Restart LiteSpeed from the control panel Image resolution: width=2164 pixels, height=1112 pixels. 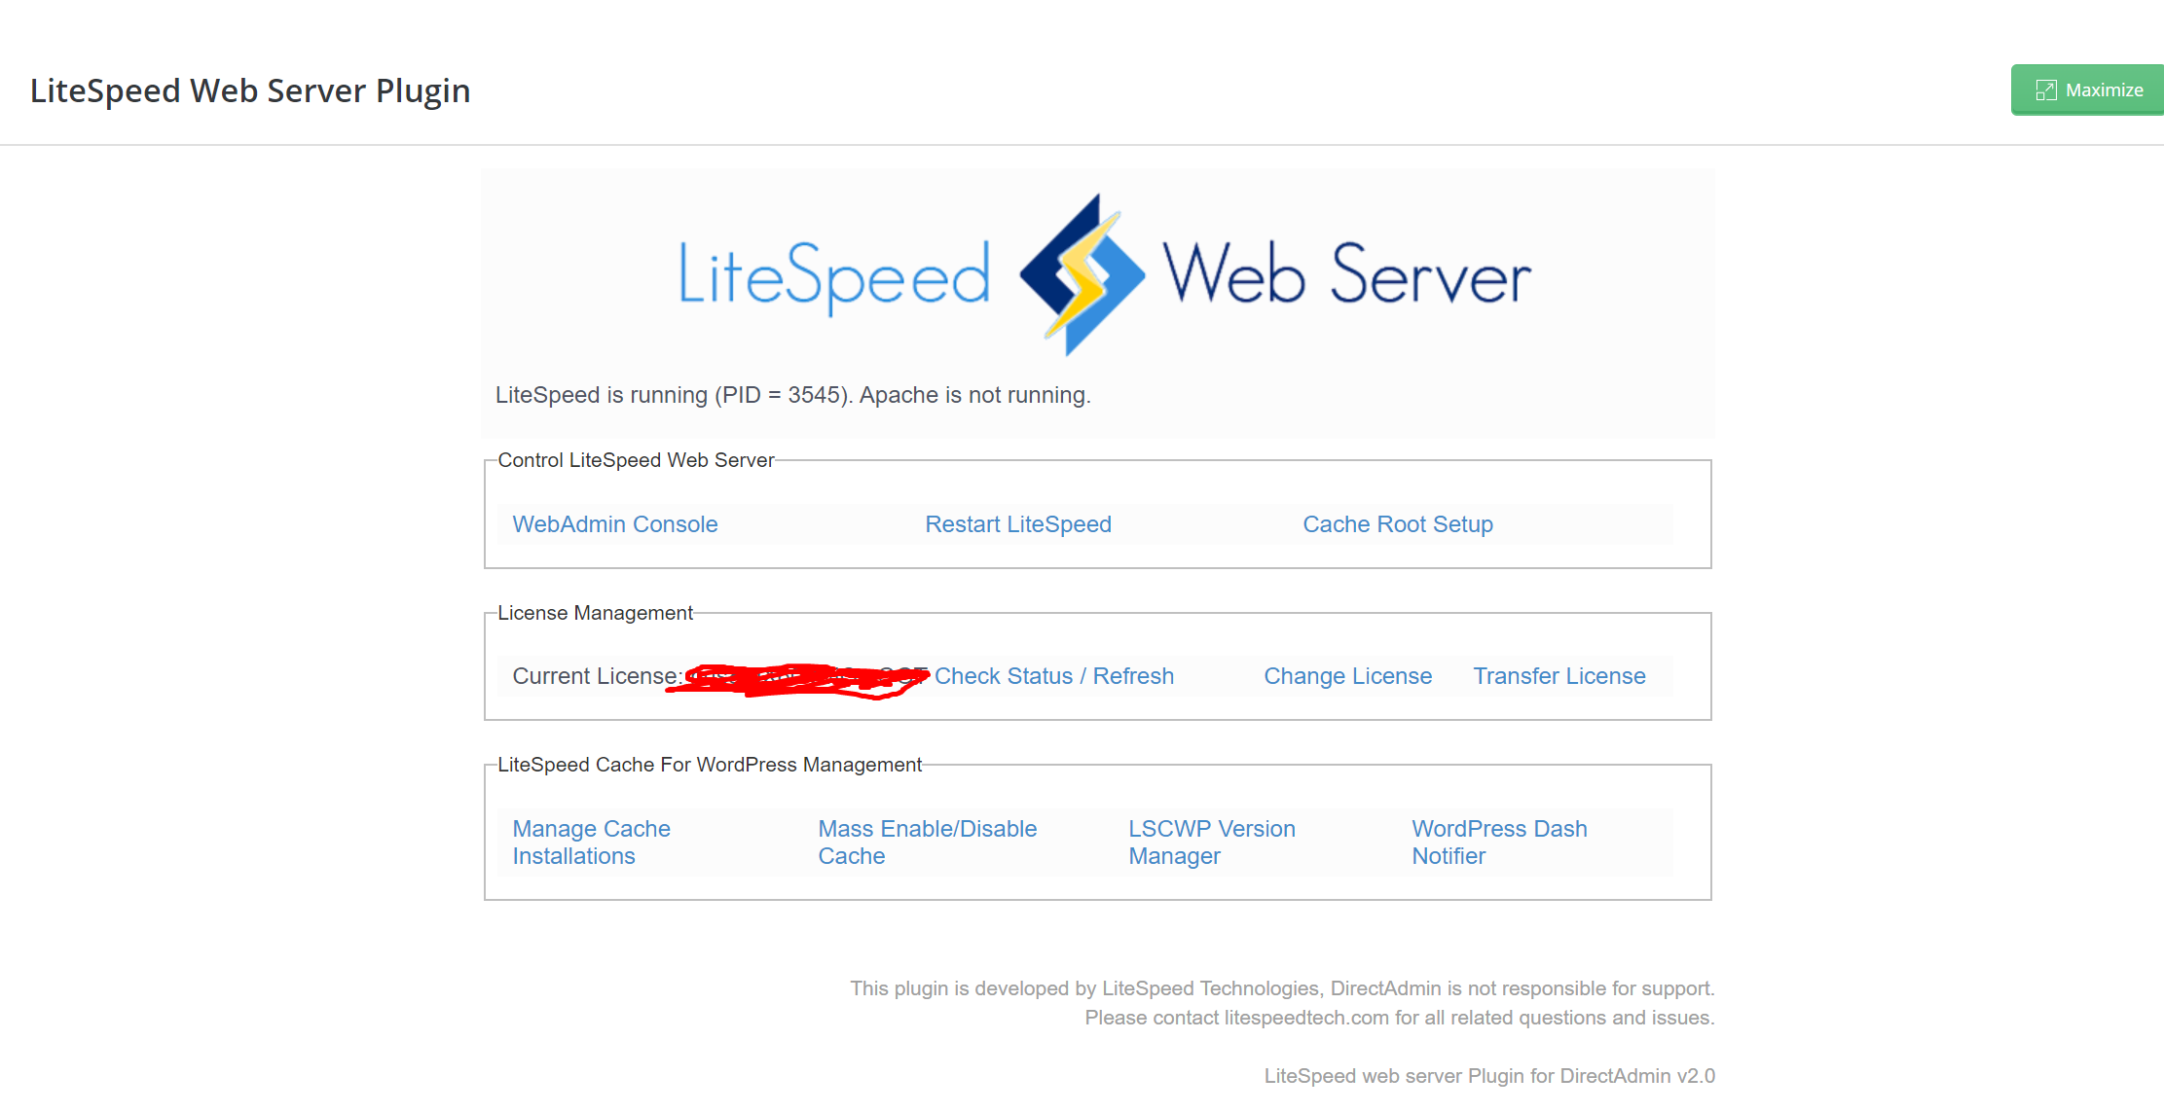(1018, 523)
